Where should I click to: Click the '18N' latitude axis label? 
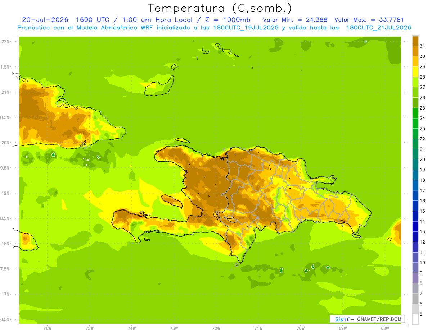[6, 244]
